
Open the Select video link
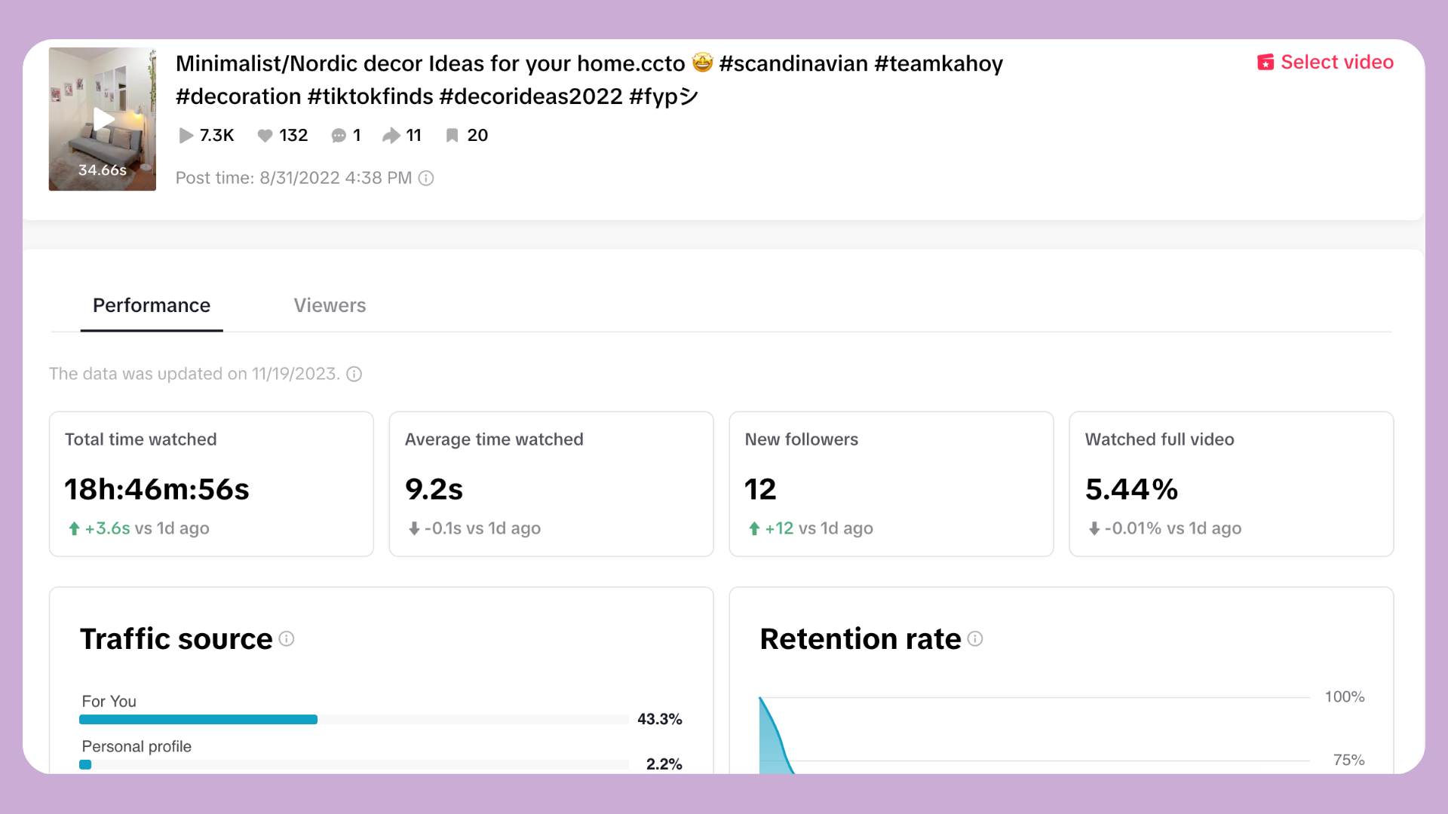pos(1336,63)
